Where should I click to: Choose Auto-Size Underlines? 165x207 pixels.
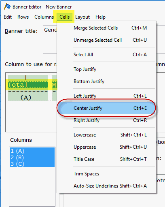(107, 186)
